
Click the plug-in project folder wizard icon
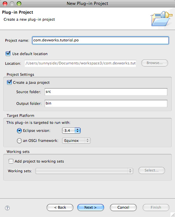(162, 19)
